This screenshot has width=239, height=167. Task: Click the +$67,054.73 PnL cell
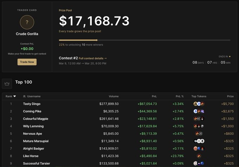(147, 104)
